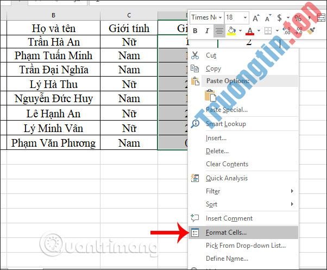
Task: Click cell 'Lê Hạnh An'
Action: point(53,113)
